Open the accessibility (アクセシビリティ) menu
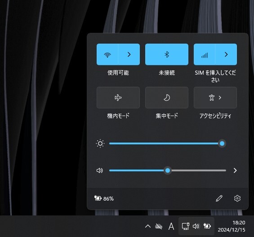This screenshot has height=237, width=254. (x=215, y=98)
